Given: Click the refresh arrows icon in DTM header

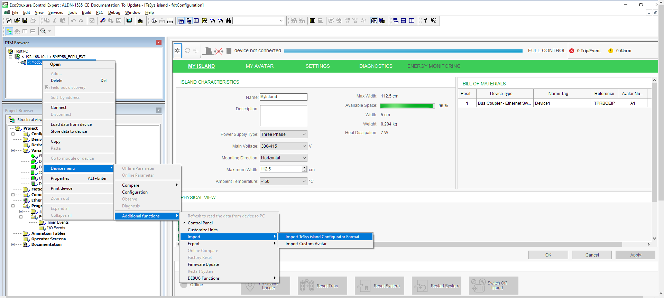Looking at the screenshot, I should 187,50.
